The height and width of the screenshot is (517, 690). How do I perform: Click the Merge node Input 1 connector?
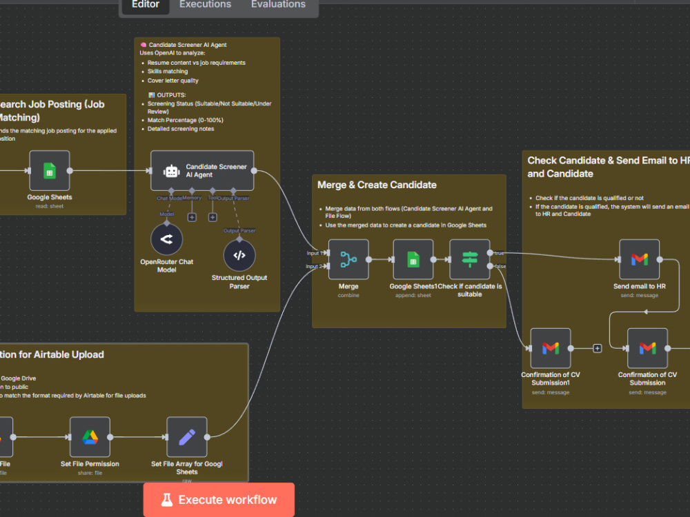coord(326,253)
